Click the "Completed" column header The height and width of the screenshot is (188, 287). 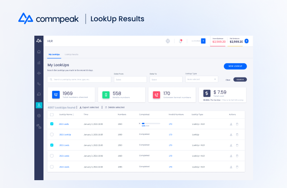144,114
